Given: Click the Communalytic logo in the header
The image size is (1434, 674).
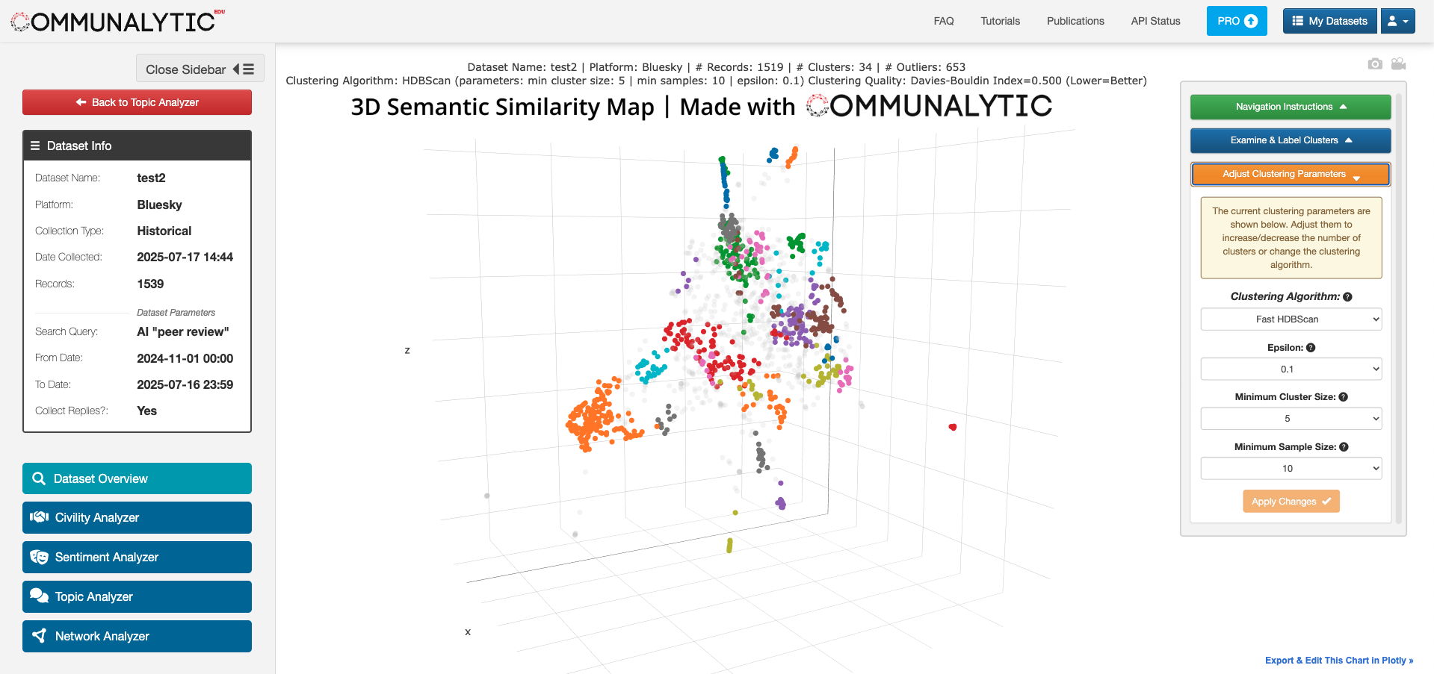Looking at the screenshot, I should pyautogui.click(x=117, y=22).
